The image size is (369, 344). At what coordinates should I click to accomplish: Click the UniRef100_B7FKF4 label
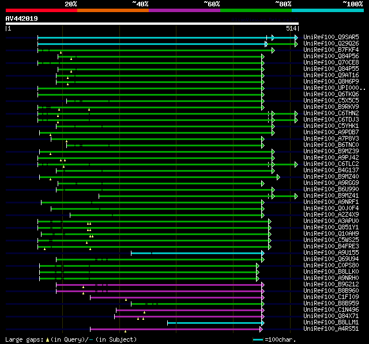point(331,50)
